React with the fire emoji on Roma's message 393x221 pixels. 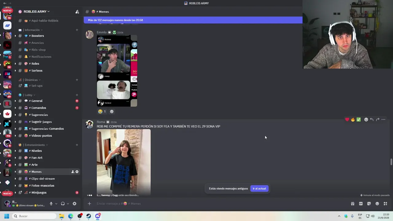[353, 119]
